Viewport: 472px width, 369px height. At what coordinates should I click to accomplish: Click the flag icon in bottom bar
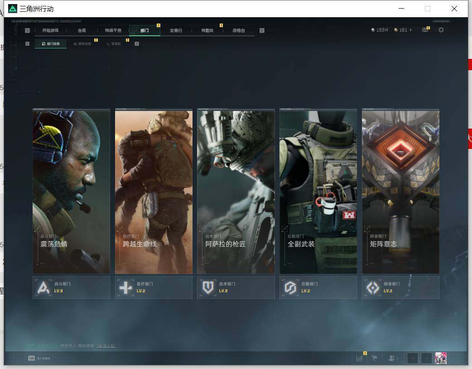[375, 358]
